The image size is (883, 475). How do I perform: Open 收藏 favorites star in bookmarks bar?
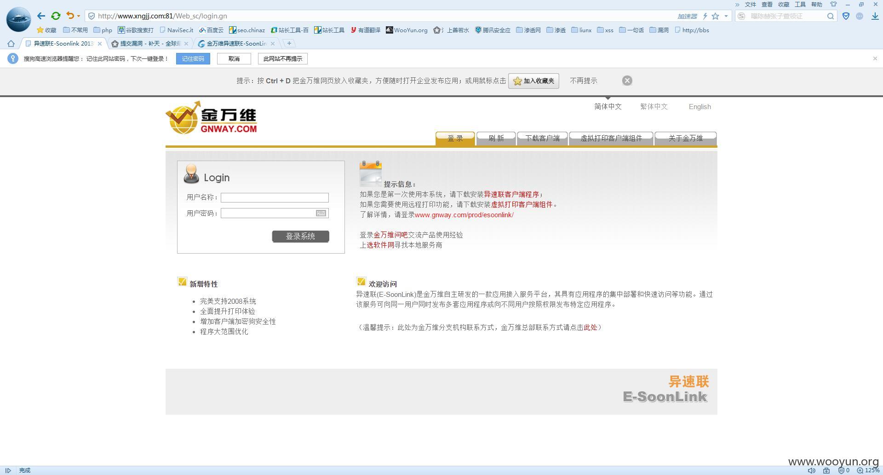coord(46,30)
